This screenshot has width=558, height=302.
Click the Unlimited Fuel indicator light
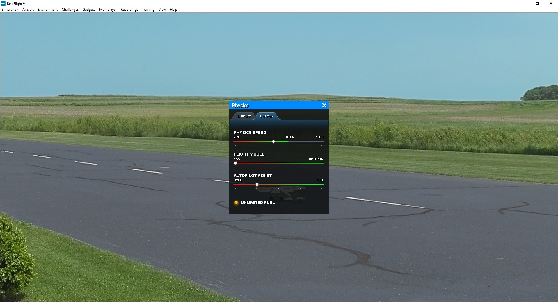(x=236, y=203)
